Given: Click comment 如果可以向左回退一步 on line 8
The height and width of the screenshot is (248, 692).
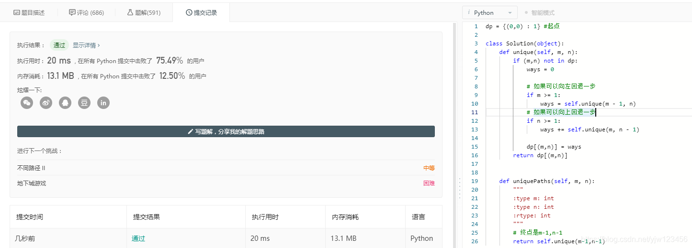Looking at the screenshot, I should click(561, 86).
